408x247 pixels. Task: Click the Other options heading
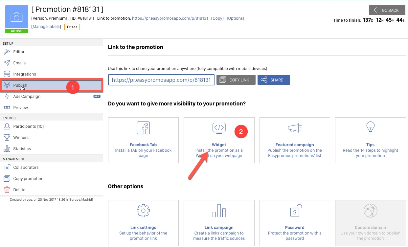pyautogui.click(x=125, y=187)
